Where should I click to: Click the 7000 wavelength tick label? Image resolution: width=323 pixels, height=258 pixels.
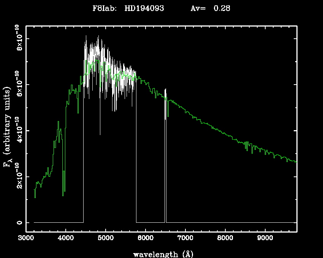pos(185,238)
